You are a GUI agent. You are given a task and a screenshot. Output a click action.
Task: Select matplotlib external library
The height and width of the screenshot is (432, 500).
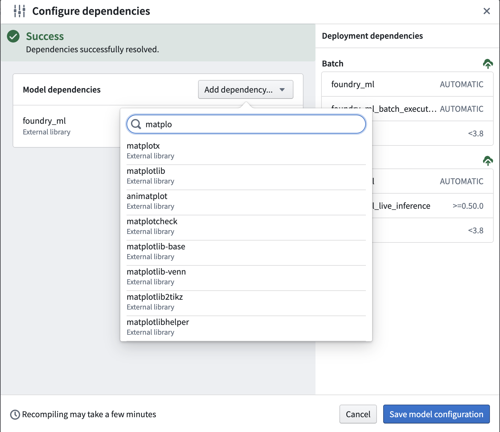coord(246,176)
